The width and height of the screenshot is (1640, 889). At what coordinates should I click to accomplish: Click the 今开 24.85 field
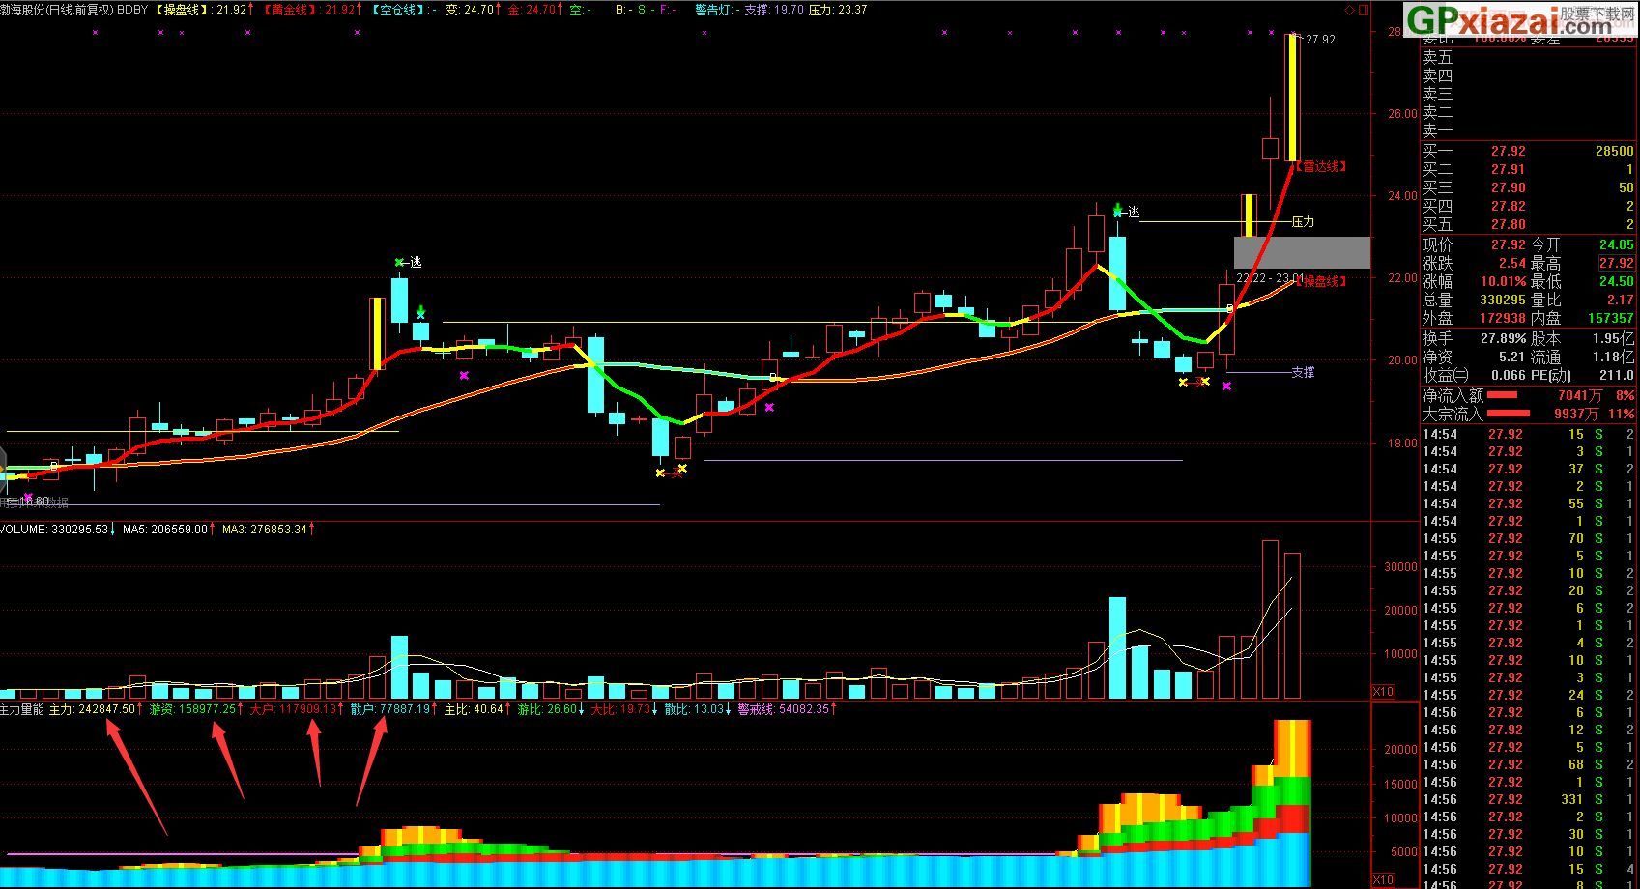1583,244
